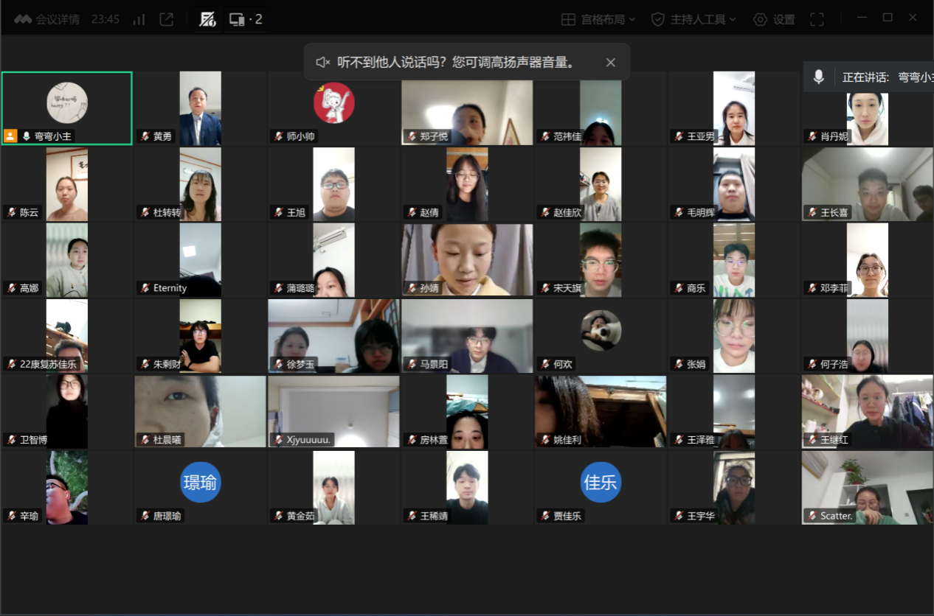The height and width of the screenshot is (616, 934).
Task: Dismiss the speaker volume tip notification
Action: pos(610,63)
